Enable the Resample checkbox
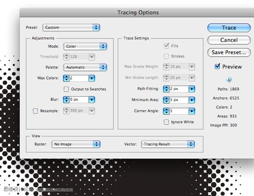The width and height of the screenshot is (254, 196). (35, 111)
